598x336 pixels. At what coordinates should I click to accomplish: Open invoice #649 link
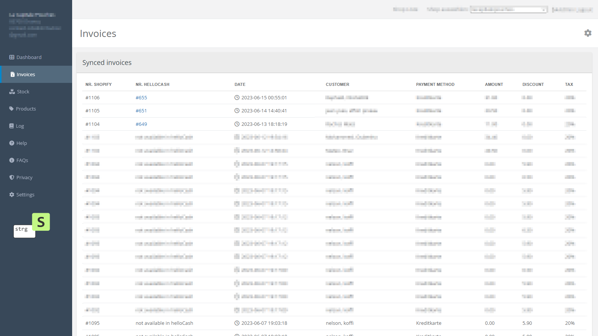141,124
